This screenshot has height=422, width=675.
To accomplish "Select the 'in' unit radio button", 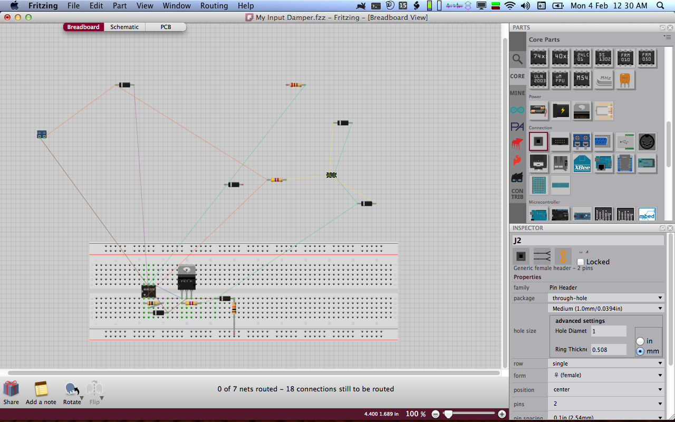I will [640, 341].
